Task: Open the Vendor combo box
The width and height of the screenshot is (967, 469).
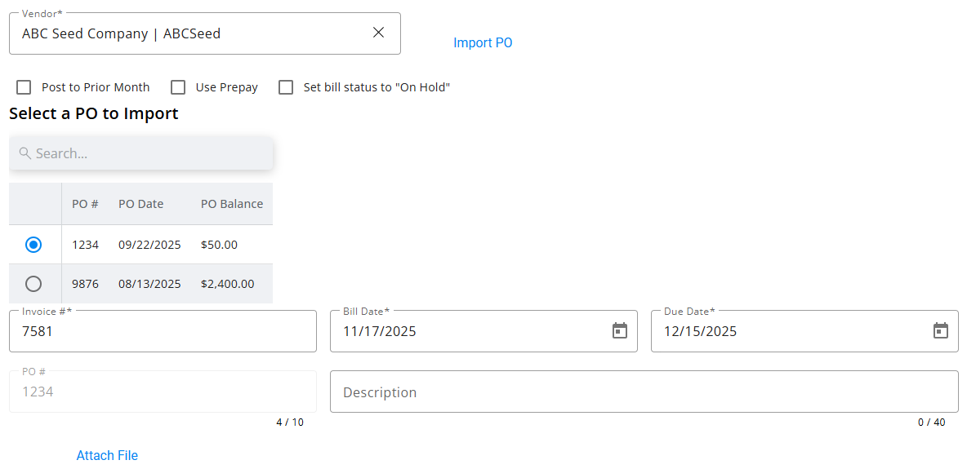Action: (x=188, y=33)
